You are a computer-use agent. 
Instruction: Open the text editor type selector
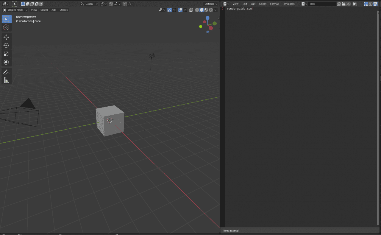[225, 4]
